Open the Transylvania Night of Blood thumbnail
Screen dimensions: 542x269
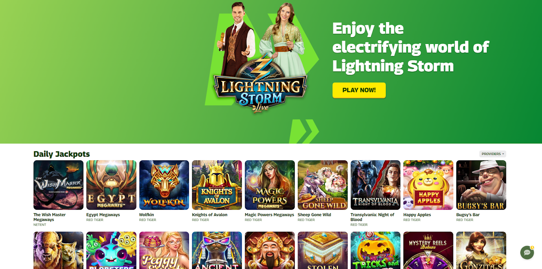(375, 185)
